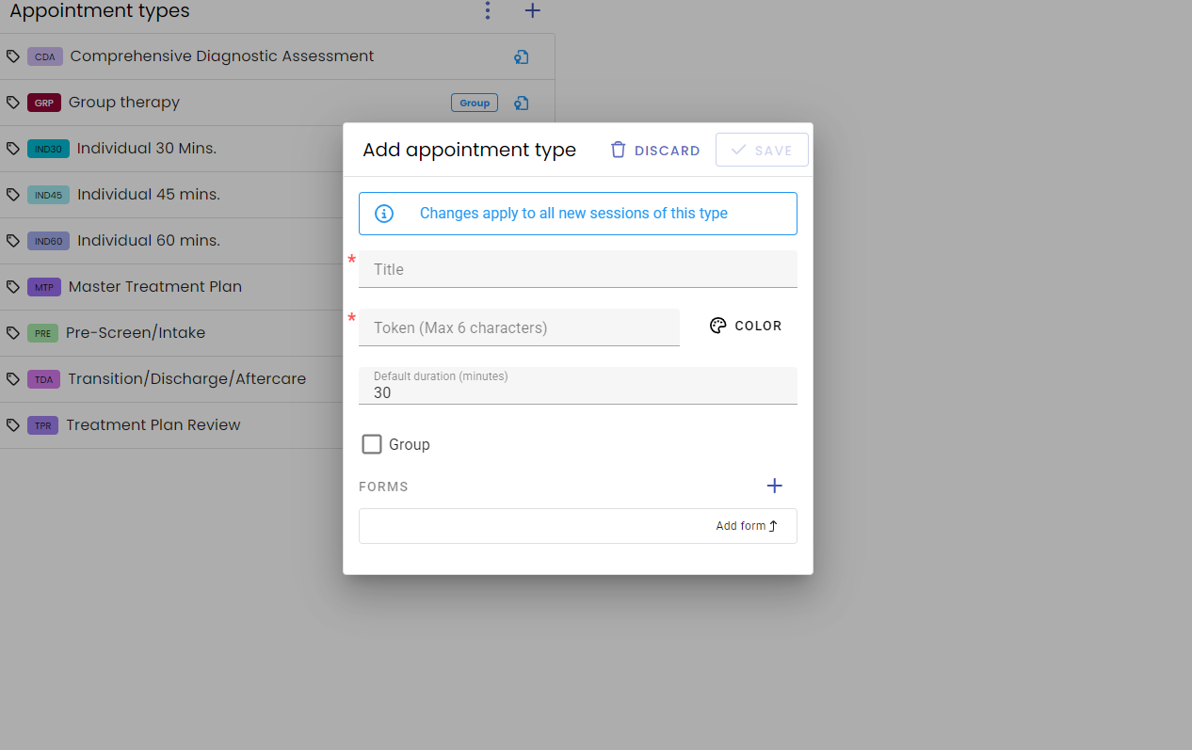Click the plus icon next to FORMS
The height and width of the screenshot is (750, 1192).
click(x=774, y=486)
